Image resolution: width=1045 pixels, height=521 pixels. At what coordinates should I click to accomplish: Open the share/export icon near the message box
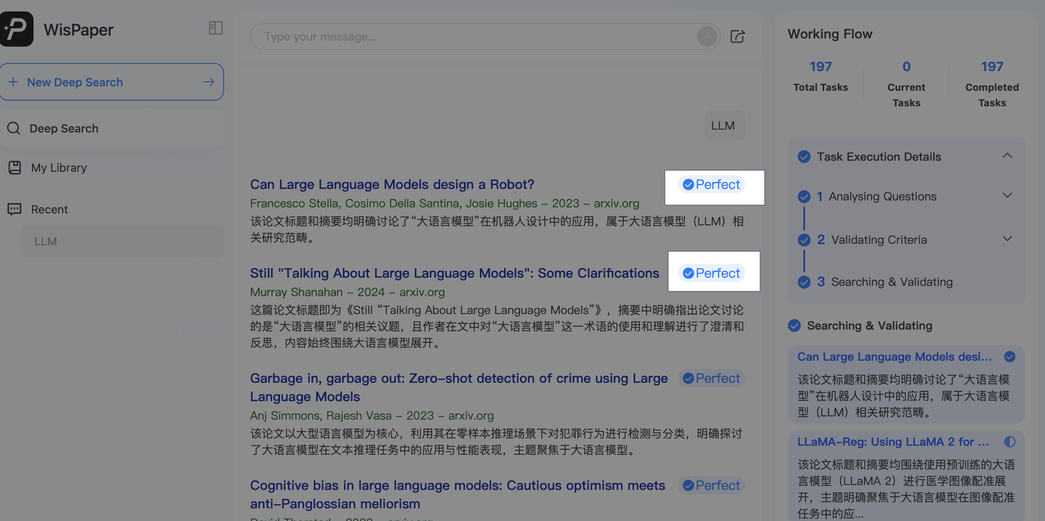pos(737,36)
